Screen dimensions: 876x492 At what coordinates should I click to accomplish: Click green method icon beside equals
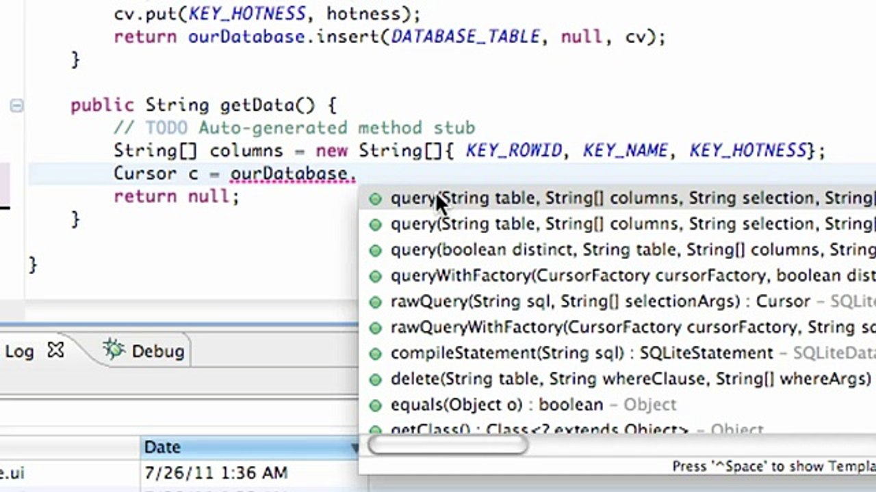click(x=375, y=405)
